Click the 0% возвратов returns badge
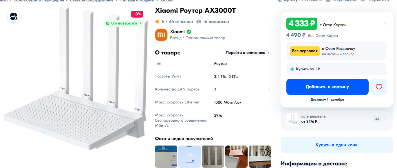397x168 pixels. (124, 23)
